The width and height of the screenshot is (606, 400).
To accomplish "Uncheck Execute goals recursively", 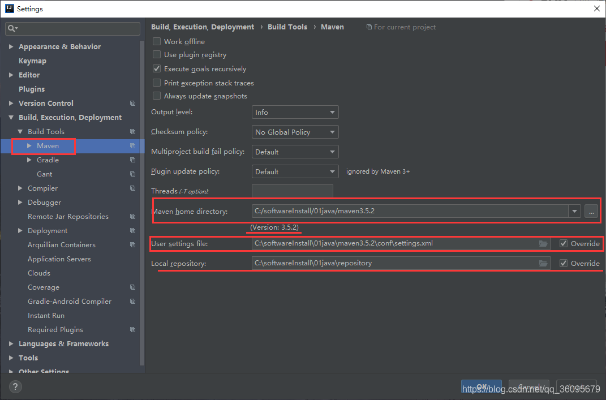I will [157, 69].
